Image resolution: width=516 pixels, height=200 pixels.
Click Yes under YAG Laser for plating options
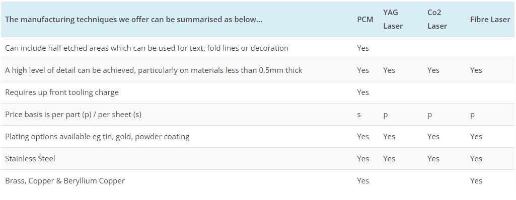[389, 137]
